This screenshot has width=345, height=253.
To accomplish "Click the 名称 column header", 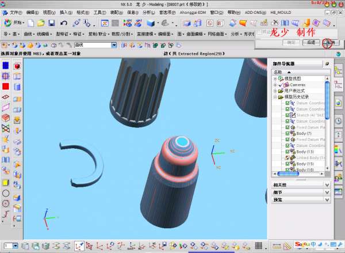I will pyautogui.click(x=278, y=72).
